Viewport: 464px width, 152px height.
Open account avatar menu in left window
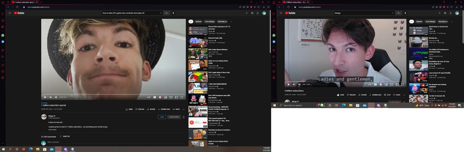point(264,13)
